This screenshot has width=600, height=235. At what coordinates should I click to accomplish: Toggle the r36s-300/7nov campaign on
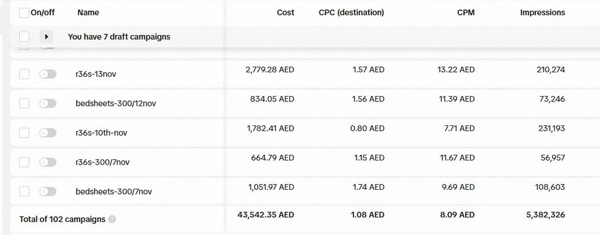coord(47,162)
